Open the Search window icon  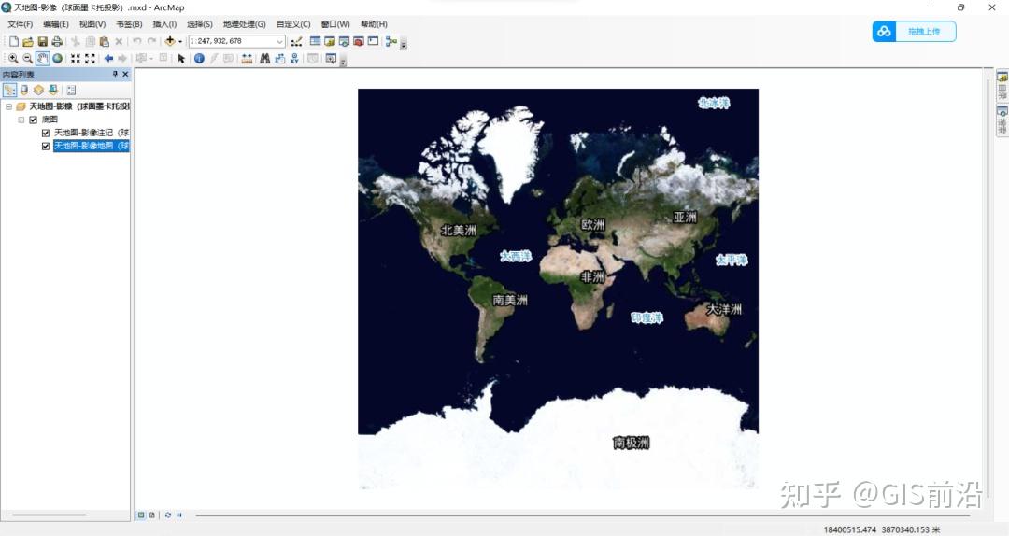pyautogui.click(x=344, y=41)
